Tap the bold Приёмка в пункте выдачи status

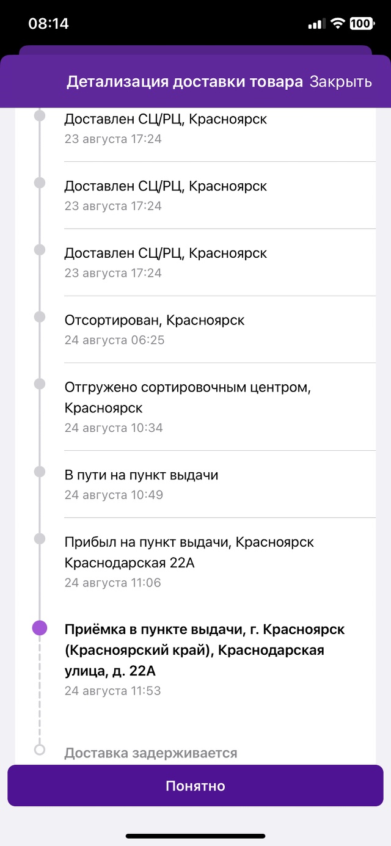(x=205, y=650)
